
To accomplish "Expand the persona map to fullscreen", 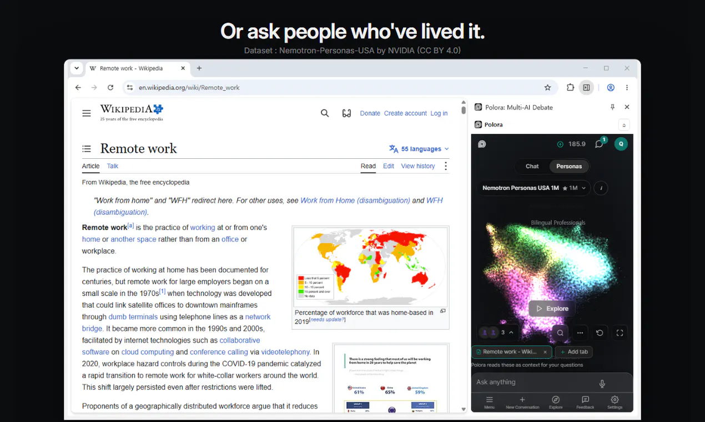I will click(x=620, y=333).
